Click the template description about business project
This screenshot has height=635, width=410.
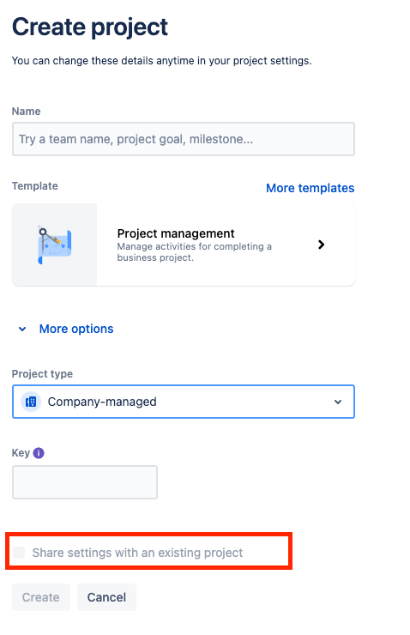(x=194, y=252)
